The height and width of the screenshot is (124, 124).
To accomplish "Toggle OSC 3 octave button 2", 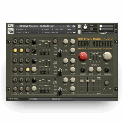I will [21, 80].
